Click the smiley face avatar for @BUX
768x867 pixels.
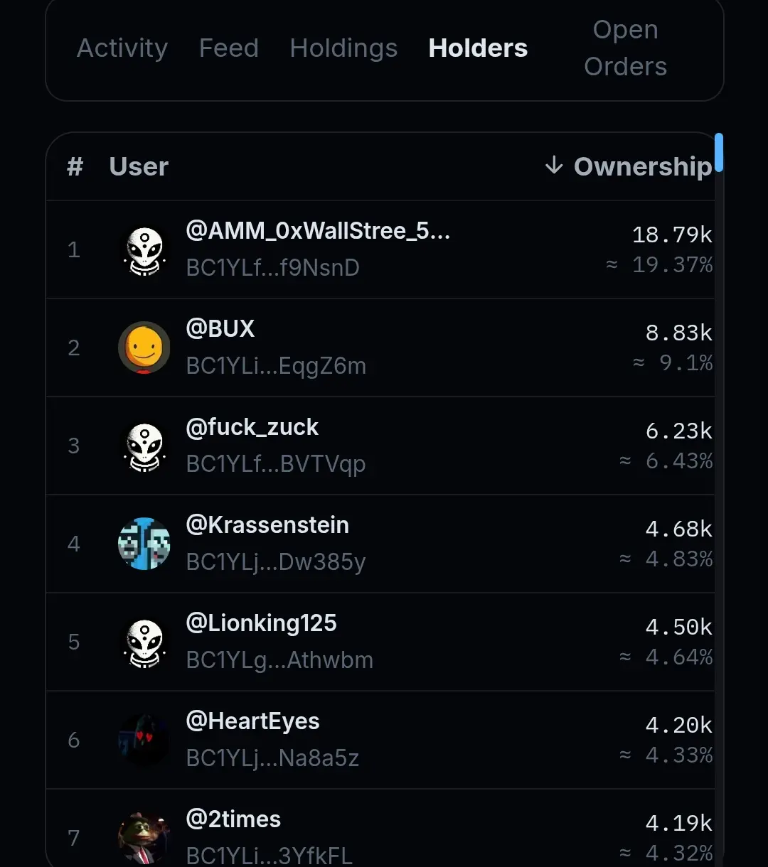click(x=144, y=348)
